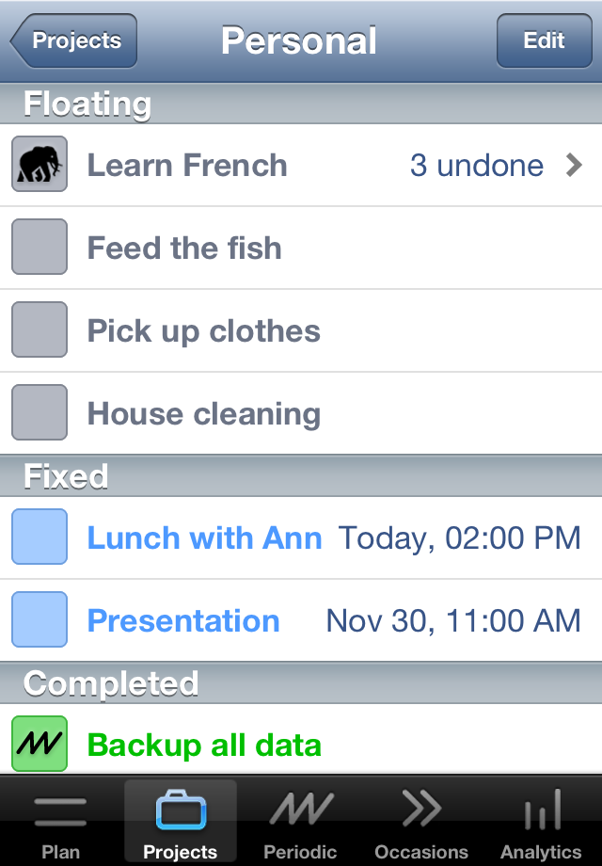Open the 3 undone subtasks label

point(477,165)
